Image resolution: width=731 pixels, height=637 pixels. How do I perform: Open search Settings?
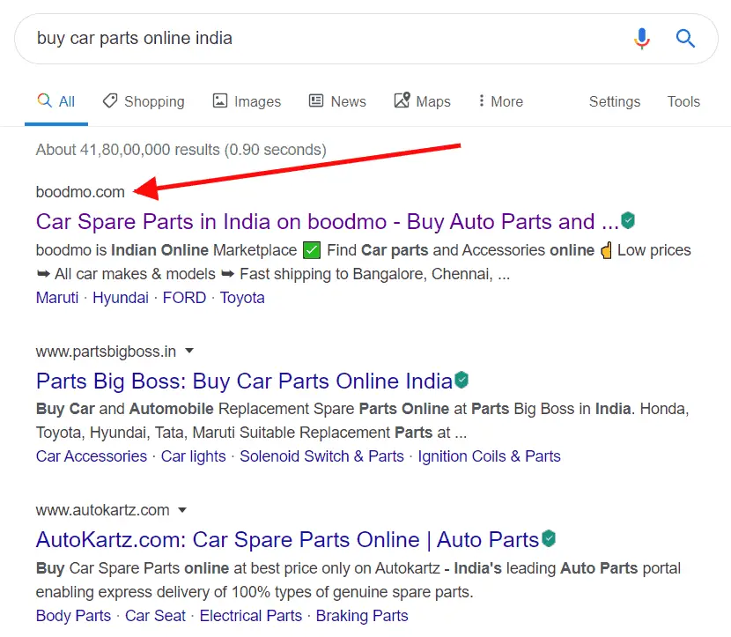click(x=615, y=101)
